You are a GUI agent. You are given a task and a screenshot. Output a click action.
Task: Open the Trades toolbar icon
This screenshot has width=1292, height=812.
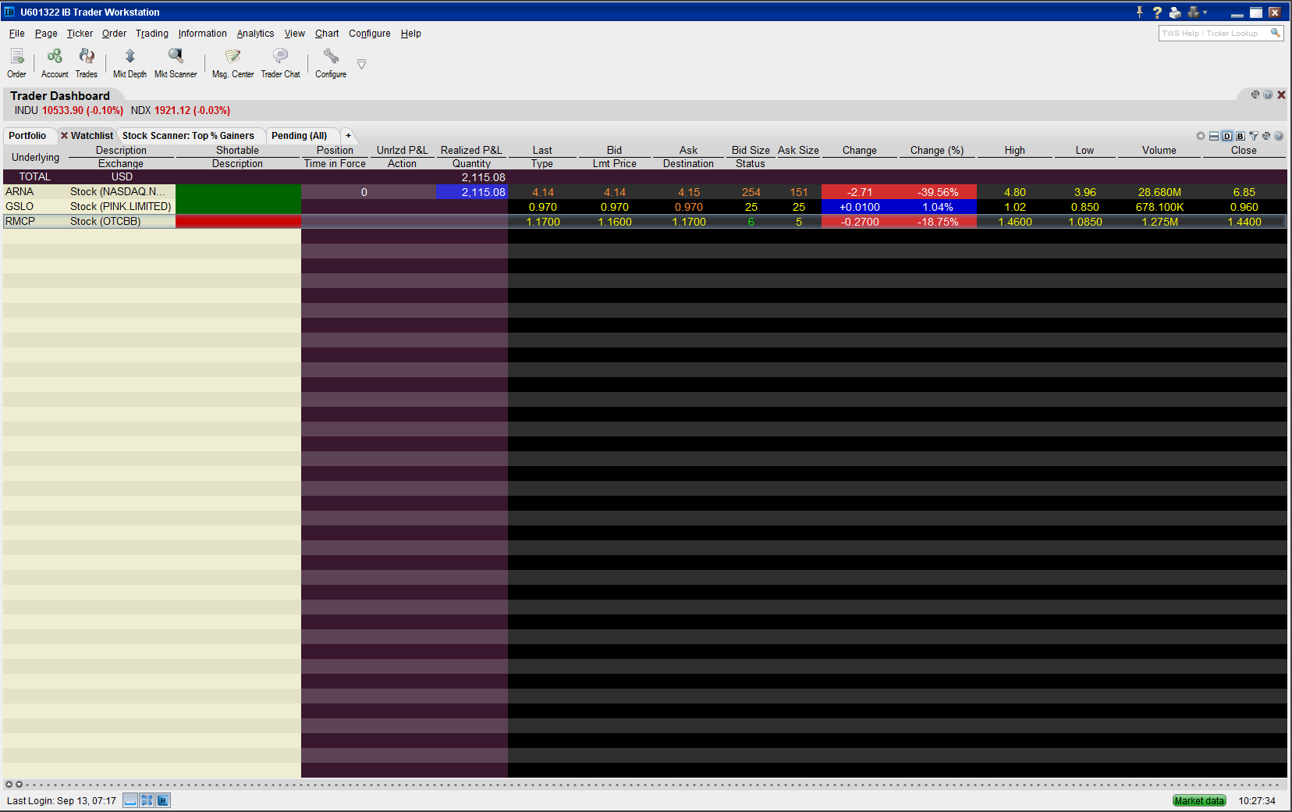pos(87,62)
